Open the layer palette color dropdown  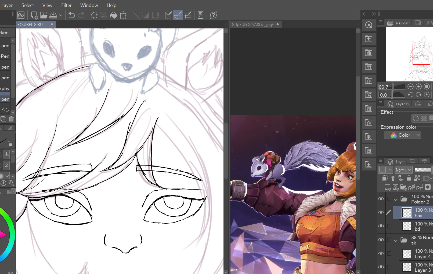[385, 170]
